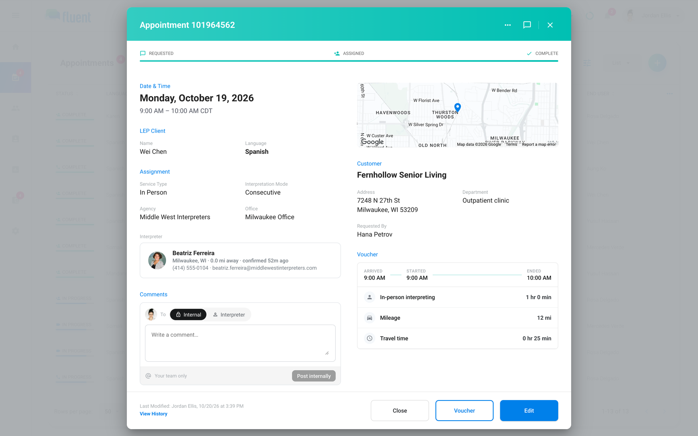
Task: Click the map thumbnail
Action: [458, 115]
